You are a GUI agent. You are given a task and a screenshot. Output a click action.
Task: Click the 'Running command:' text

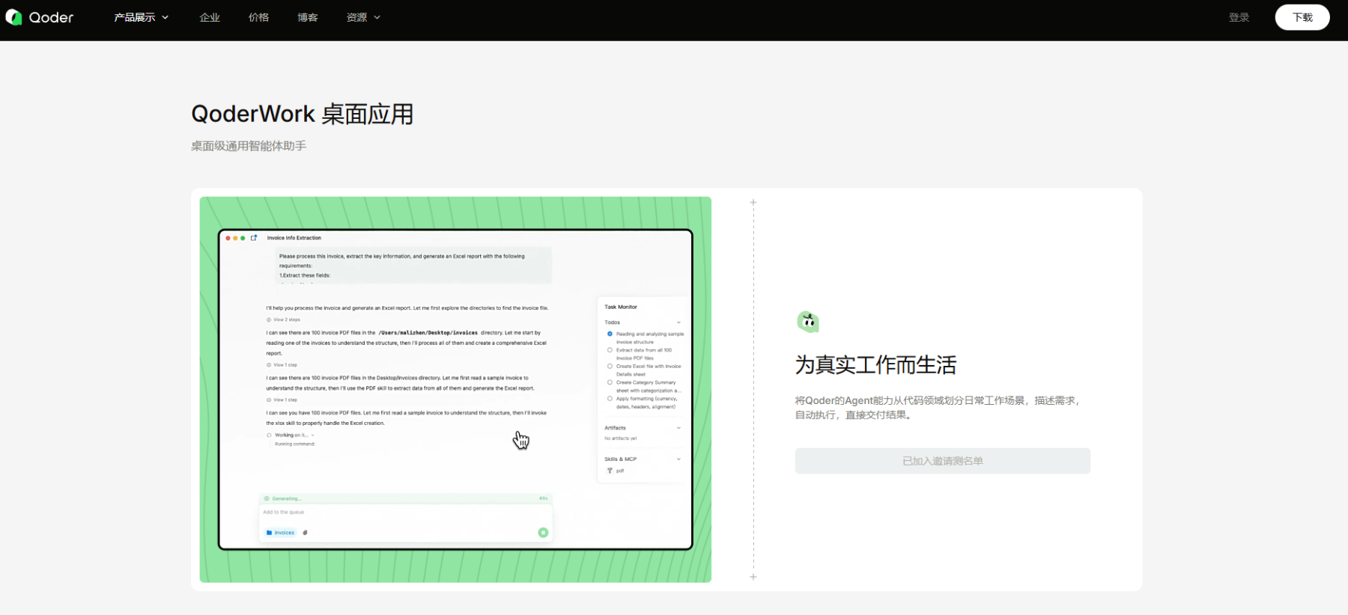point(295,444)
